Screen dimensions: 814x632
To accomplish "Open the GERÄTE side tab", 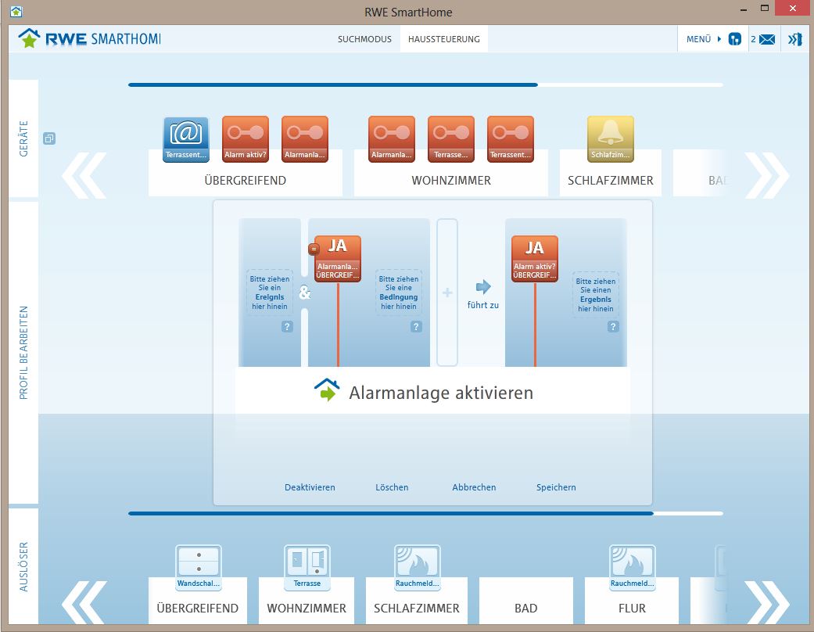I will point(23,138).
